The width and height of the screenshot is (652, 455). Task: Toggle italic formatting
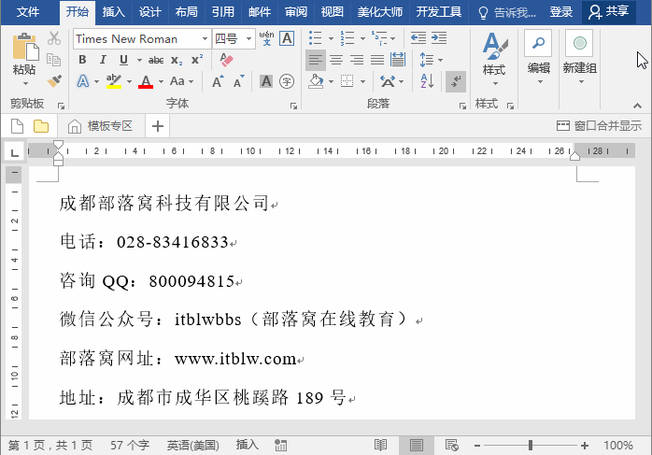coord(104,60)
